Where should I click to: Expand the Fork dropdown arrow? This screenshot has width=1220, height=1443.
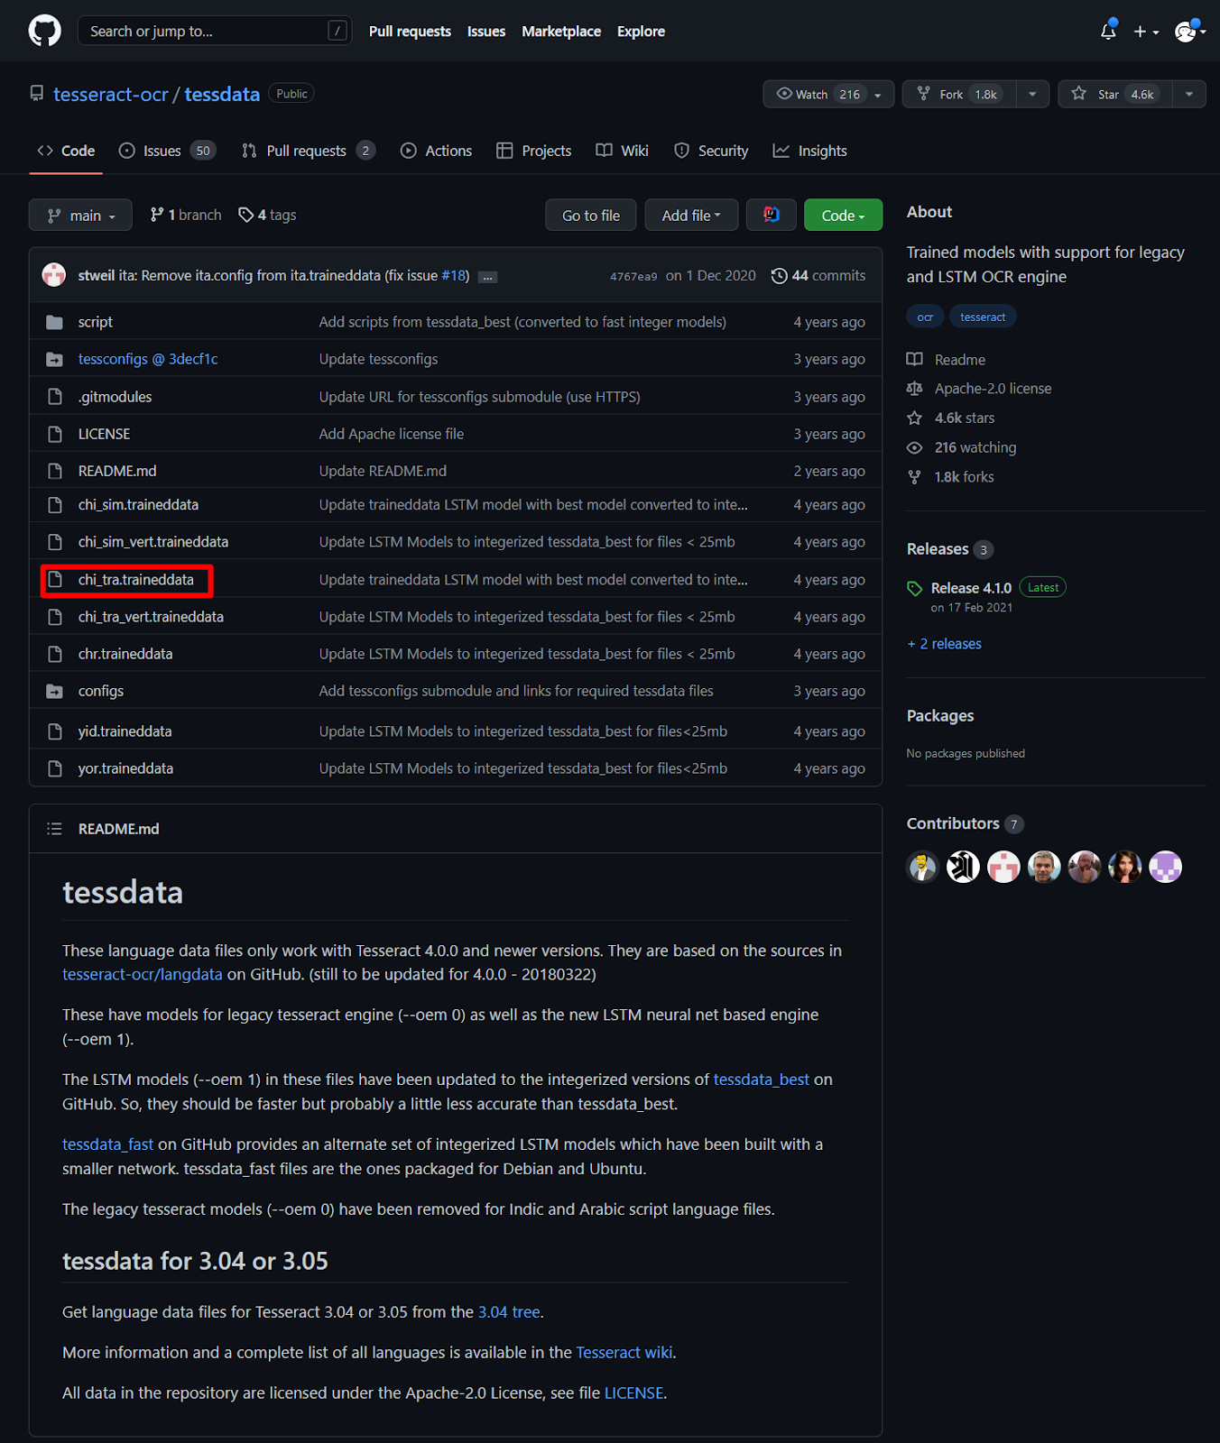coord(1032,94)
